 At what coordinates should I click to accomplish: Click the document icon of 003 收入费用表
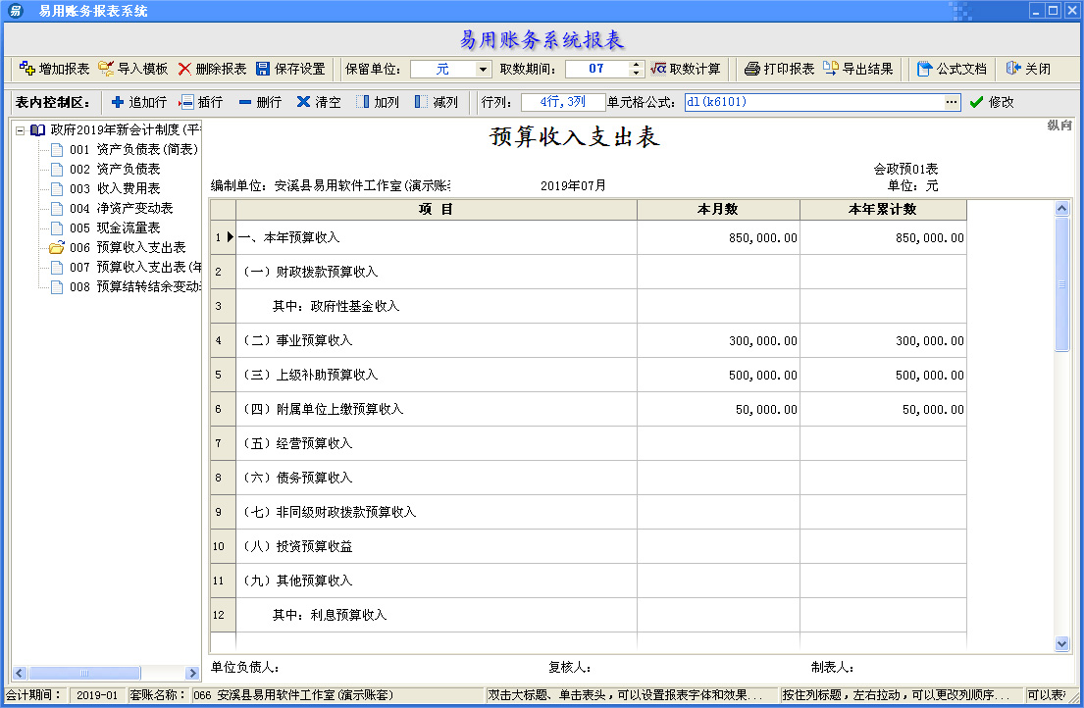57,188
